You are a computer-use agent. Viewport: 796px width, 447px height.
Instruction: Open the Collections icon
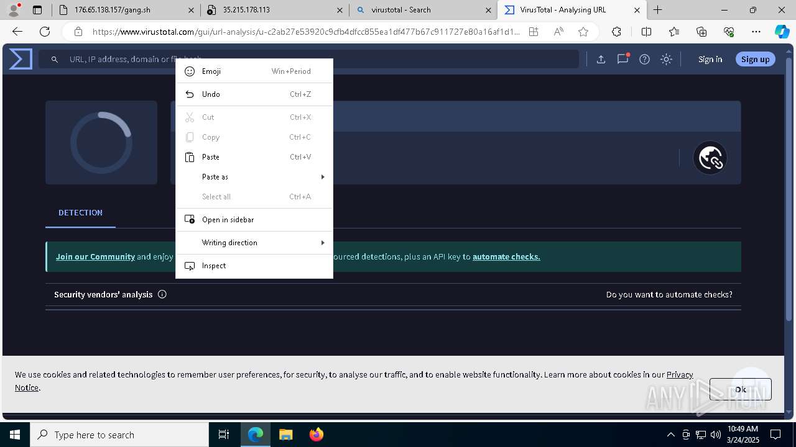coord(701,32)
